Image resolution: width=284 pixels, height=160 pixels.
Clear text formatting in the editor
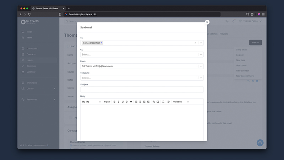(163, 102)
